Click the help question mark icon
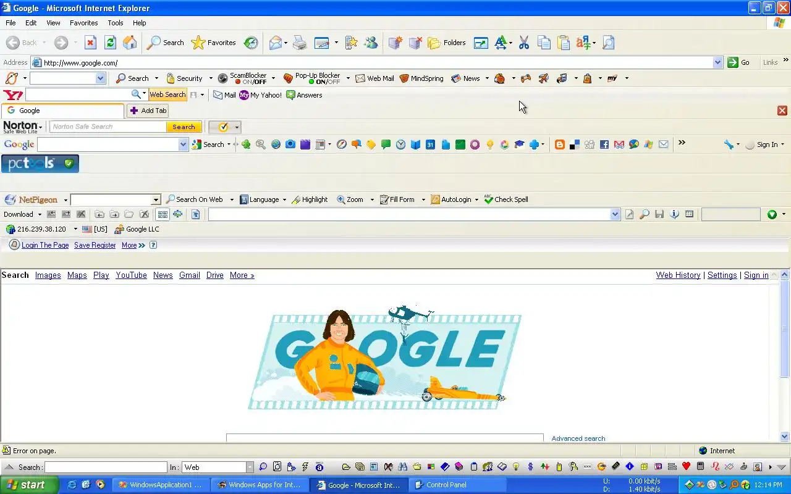This screenshot has width=791, height=494. coord(153,245)
